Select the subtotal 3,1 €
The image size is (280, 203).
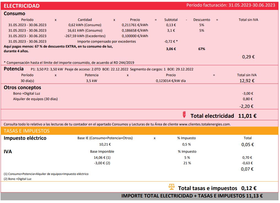171,31
